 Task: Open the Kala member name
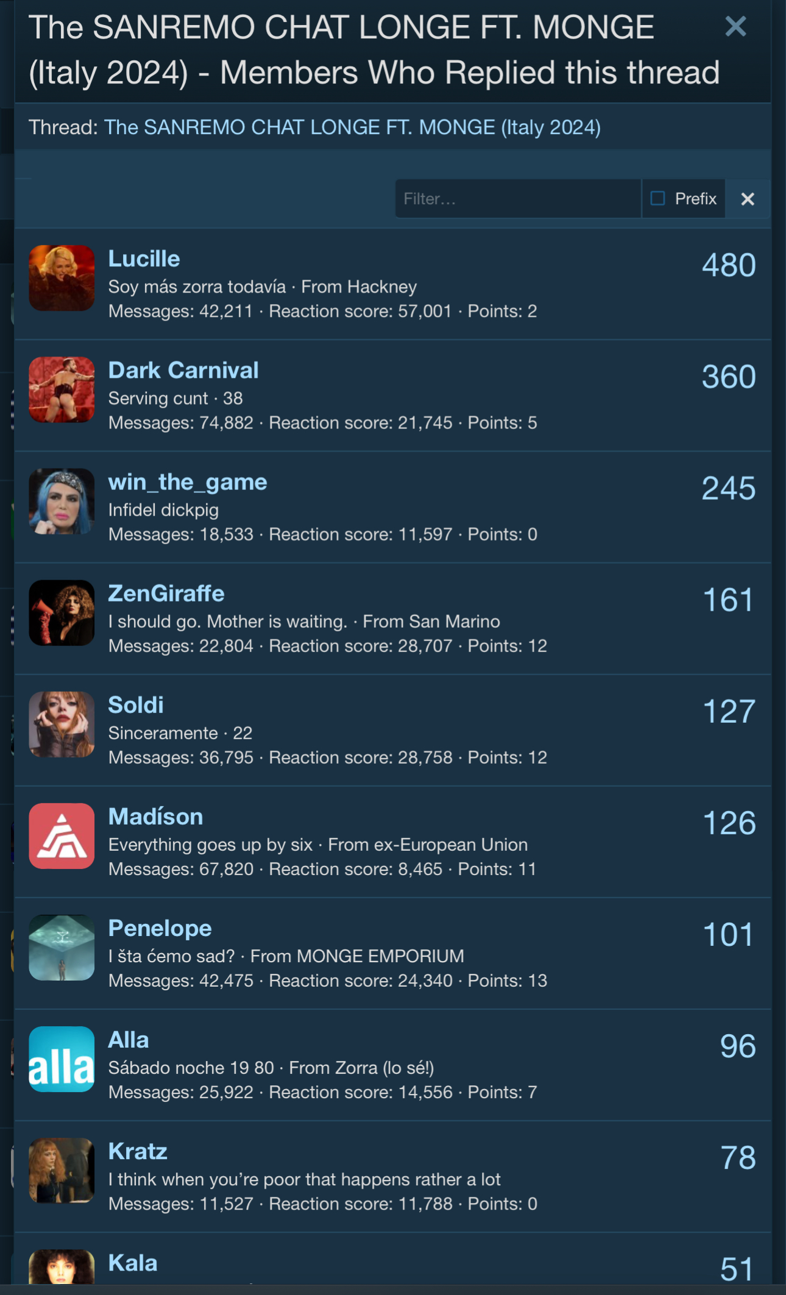pos(133,1263)
